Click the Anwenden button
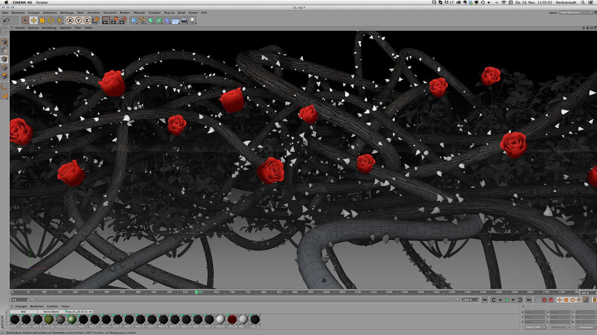The width and height of the screenshot is (597, 335). click(586, 327)
